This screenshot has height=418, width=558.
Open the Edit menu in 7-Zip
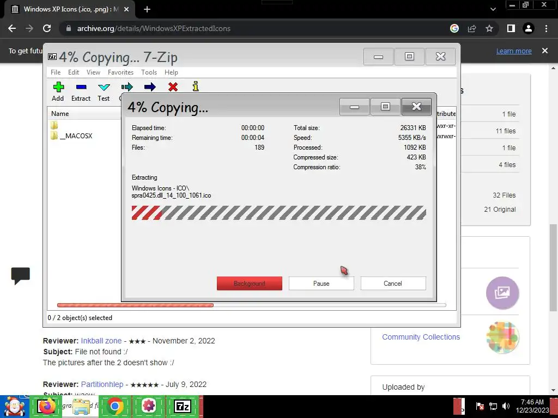coord(74,72)
